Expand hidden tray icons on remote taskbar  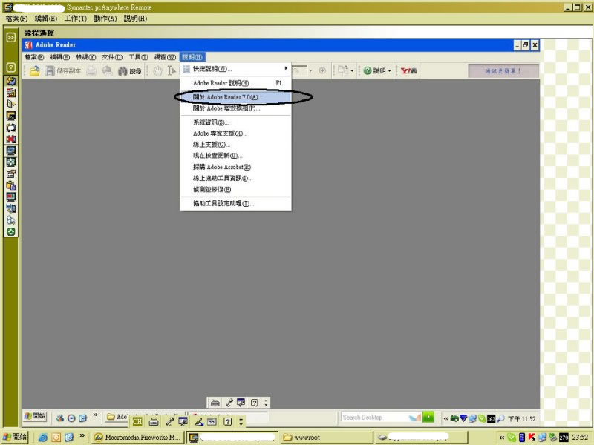point(446,418)
